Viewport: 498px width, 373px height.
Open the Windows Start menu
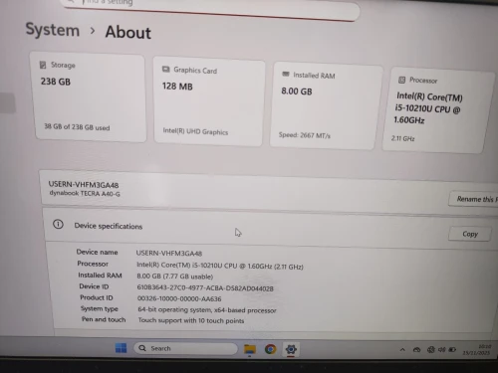point(121,348)
